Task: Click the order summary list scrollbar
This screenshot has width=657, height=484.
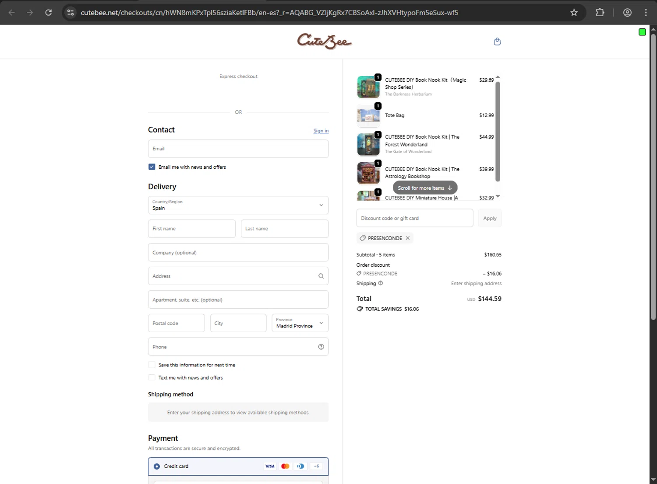Action: 498,131
